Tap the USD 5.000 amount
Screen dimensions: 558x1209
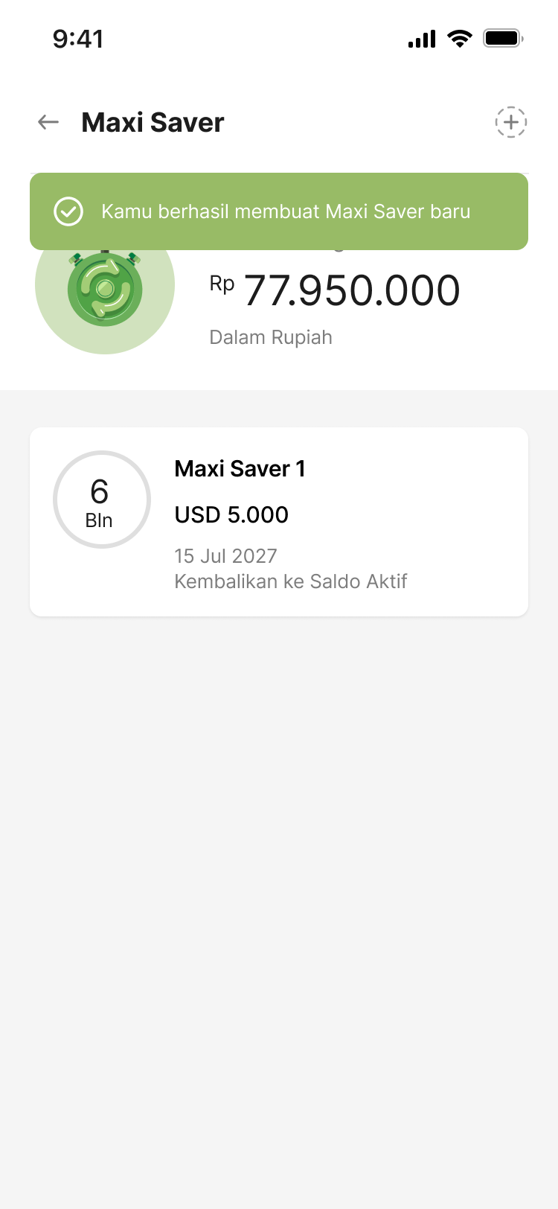[x=231, y=514]
